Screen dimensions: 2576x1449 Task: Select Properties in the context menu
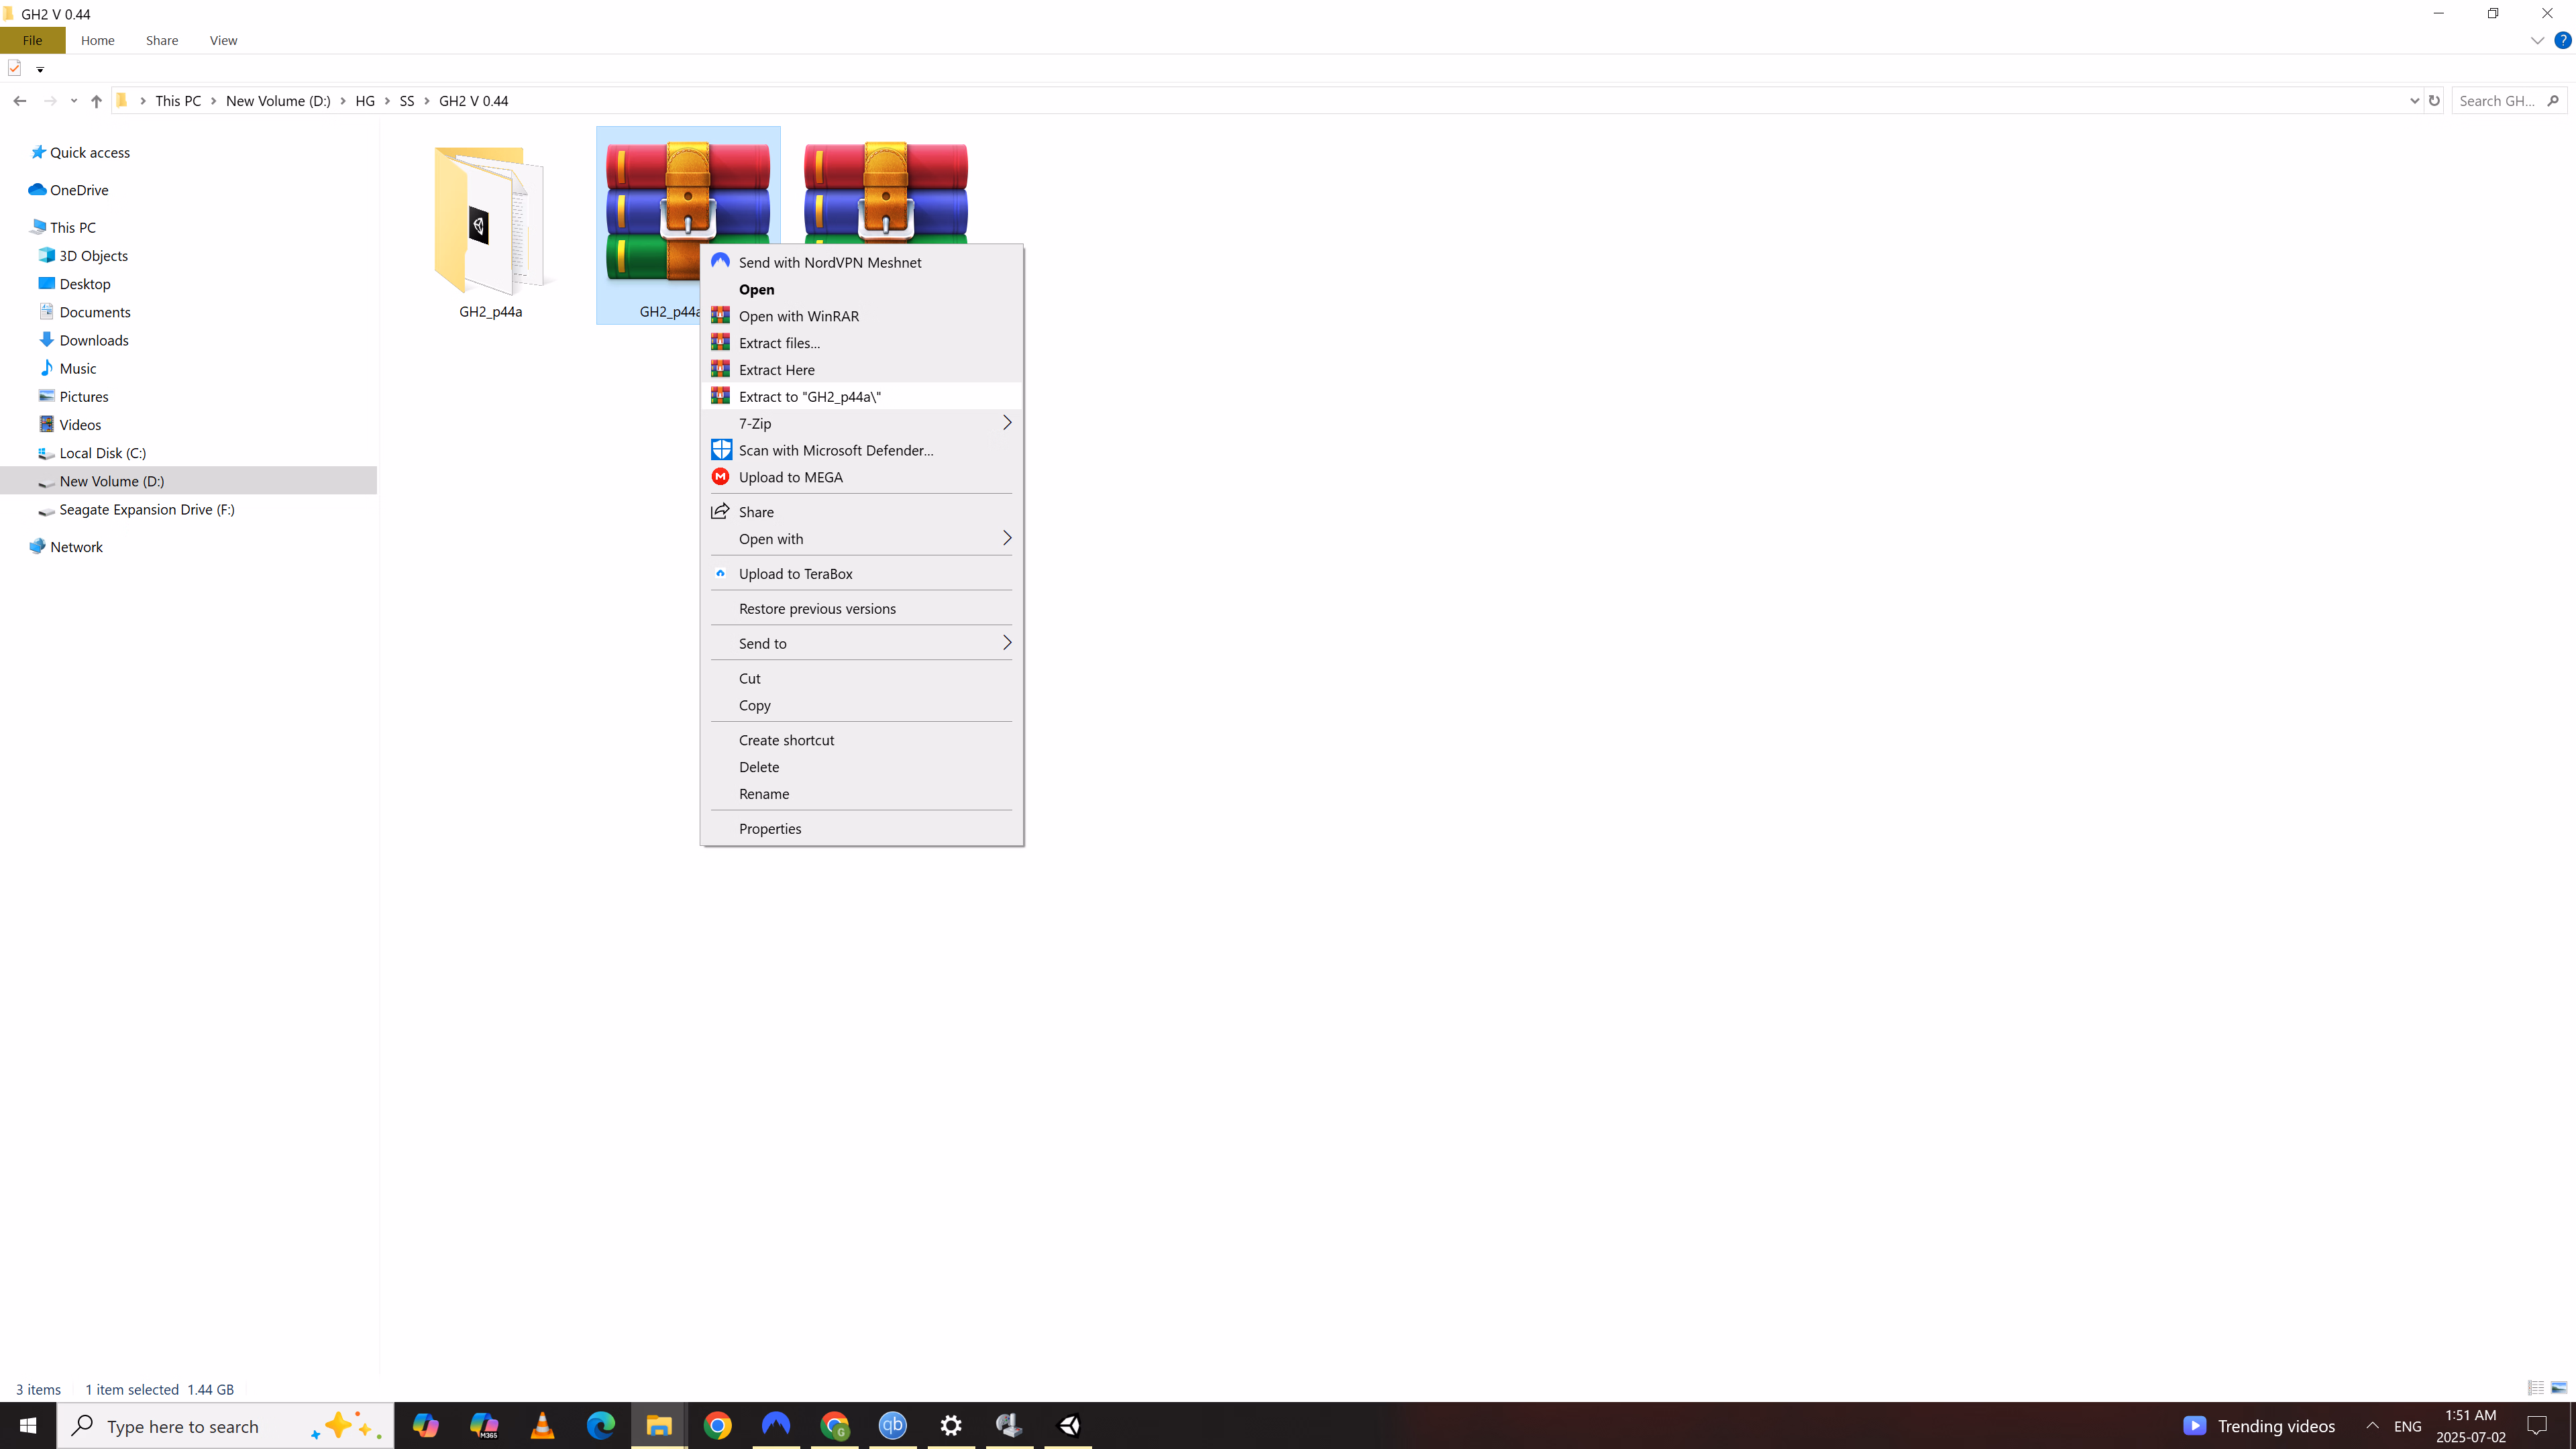pos(769,828)
